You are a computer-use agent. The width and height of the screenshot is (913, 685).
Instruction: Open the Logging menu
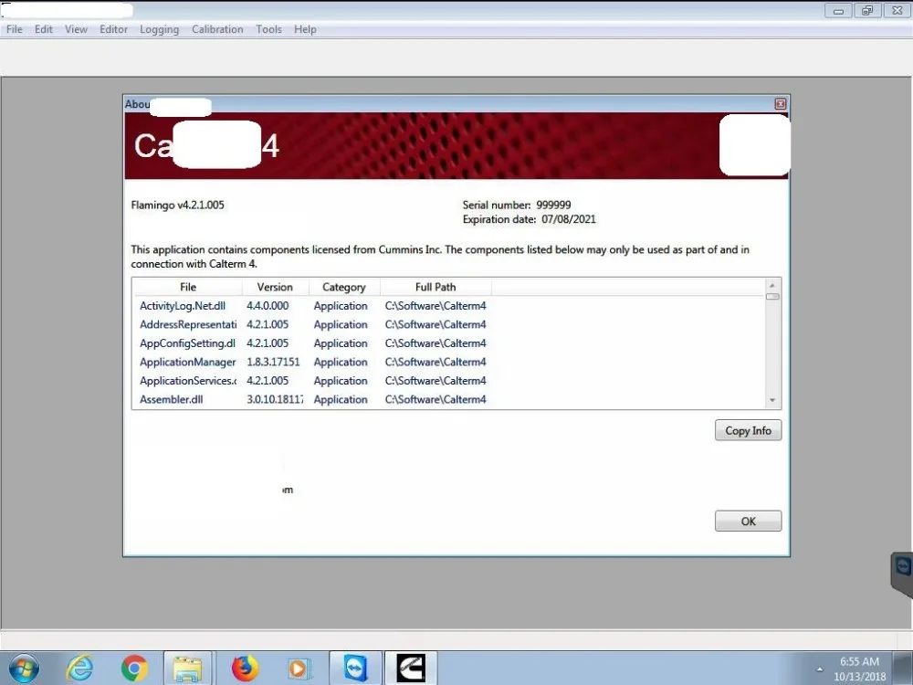[159, 28]
